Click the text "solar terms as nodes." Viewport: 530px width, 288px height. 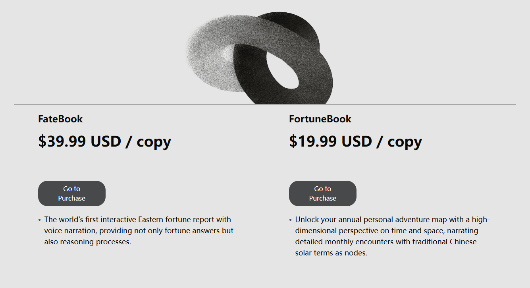(331, 253)
